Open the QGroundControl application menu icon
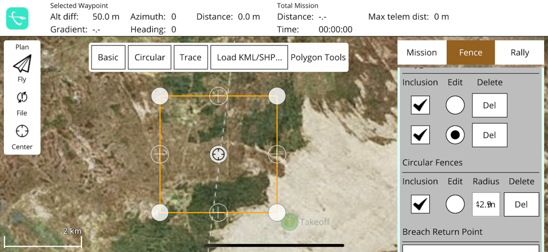The width and height of the screenshot is (548, 252). coord(17,18)
